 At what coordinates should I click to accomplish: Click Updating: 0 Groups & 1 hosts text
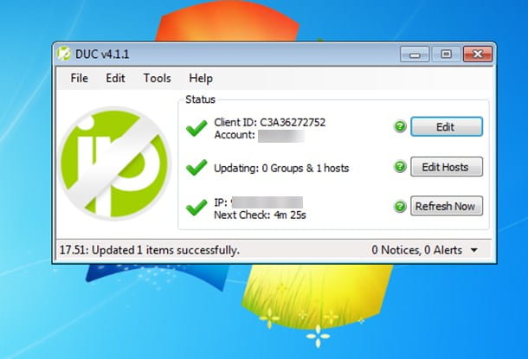point(281,168)
